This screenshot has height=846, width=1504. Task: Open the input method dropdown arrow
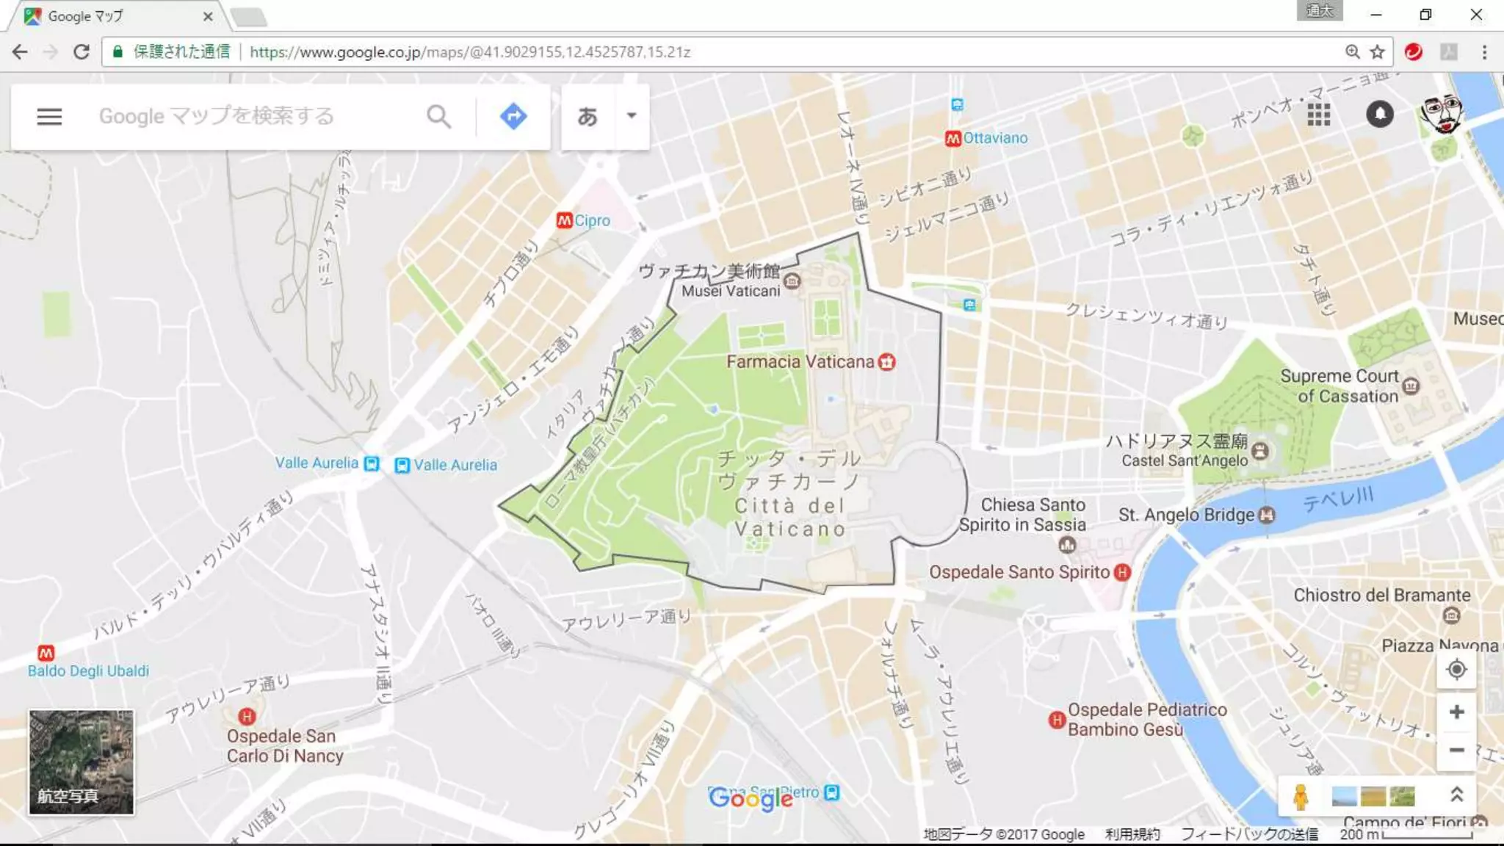point(632,116)
